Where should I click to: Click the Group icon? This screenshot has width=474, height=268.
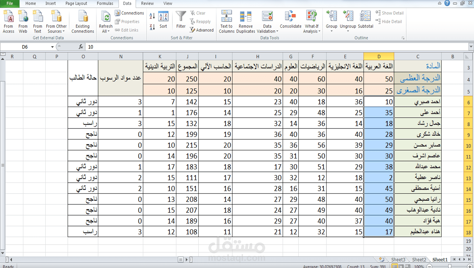point(331,16)
